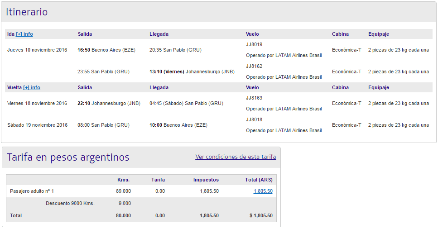Select 08:00 San Pablo (GRU) departure
Screen dimensions: 438x229
[103, 125]
